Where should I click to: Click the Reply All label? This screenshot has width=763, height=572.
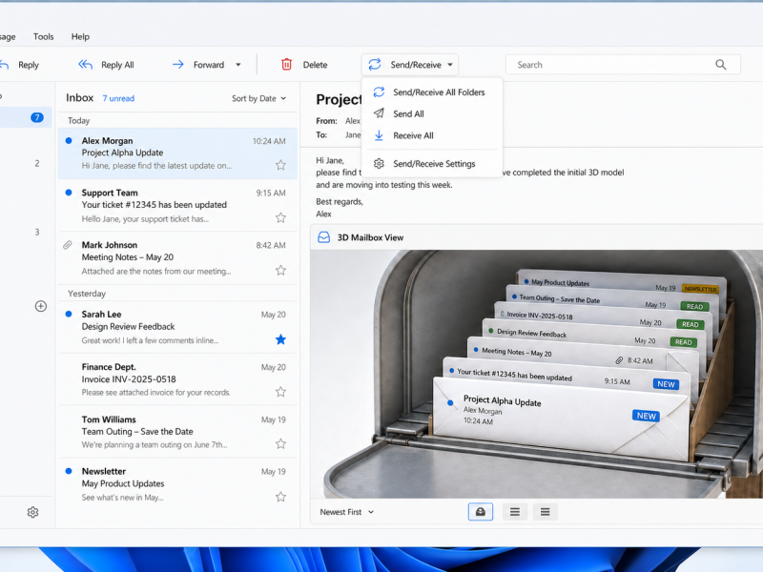pyautogui.click(x=117, y=65)
